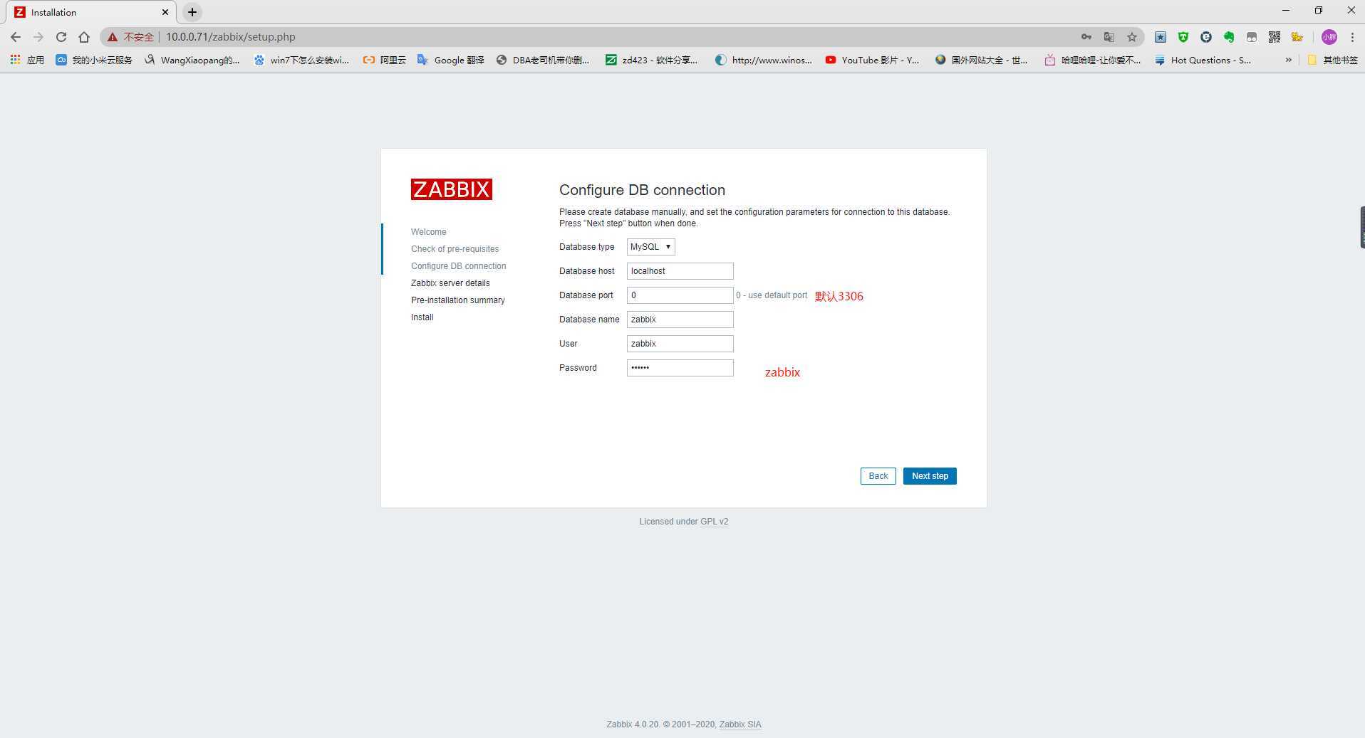Screen dimensions: 1365x738
Task: Open the 其他书签 folder
Action: [1332, 60]
